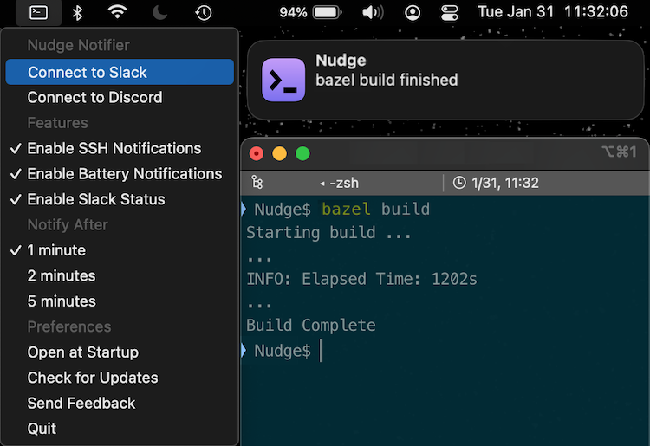Open the volume control icon
This screenshot has width=650, height=446.
(373, 12)
